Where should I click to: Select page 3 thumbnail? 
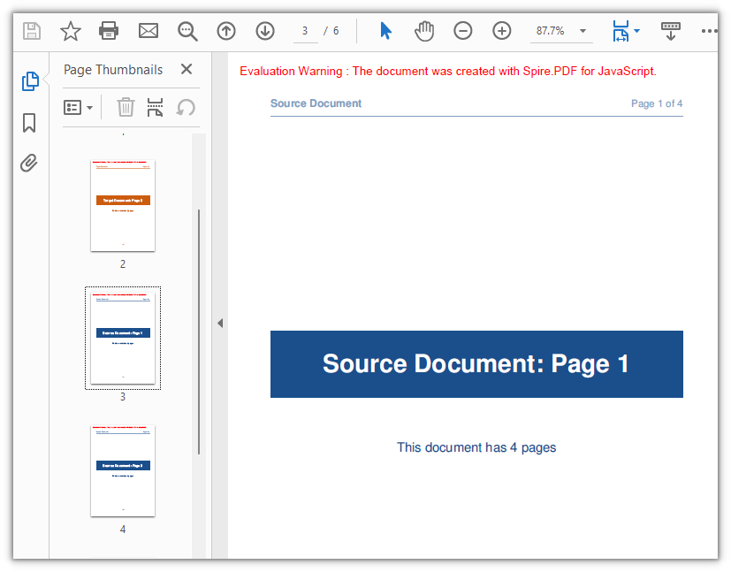click(123, 338)
